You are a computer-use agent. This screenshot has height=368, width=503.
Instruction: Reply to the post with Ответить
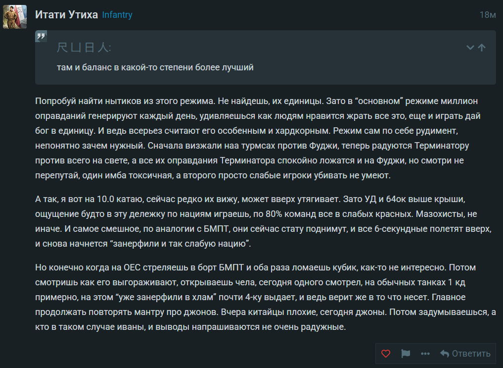click(465, 354)
